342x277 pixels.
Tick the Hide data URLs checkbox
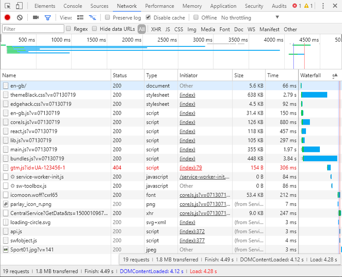[x=94, y=29]
